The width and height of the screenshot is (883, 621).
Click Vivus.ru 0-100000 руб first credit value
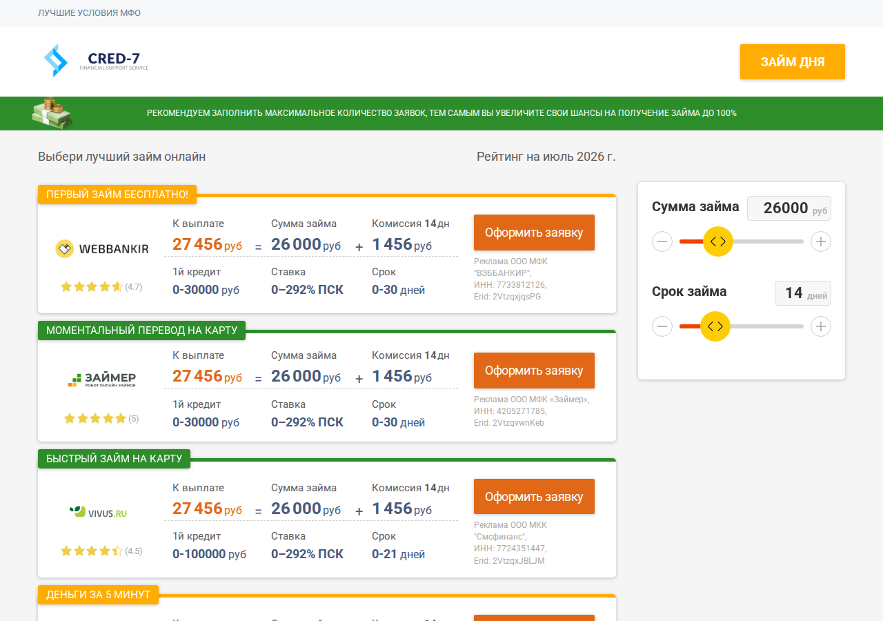tap(209, 554)
